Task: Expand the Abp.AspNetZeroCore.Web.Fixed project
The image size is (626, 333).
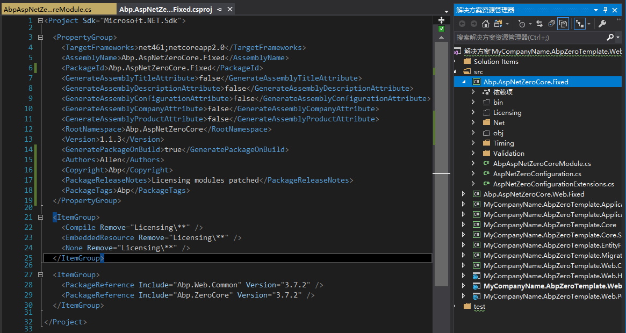Action: tap(464, 194)
